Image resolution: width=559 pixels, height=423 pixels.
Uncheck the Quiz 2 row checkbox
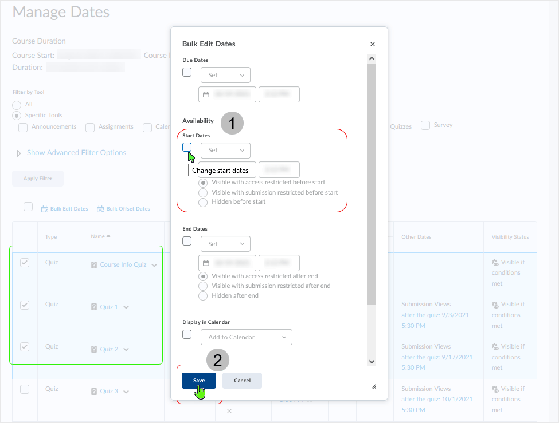click(25, 347)
